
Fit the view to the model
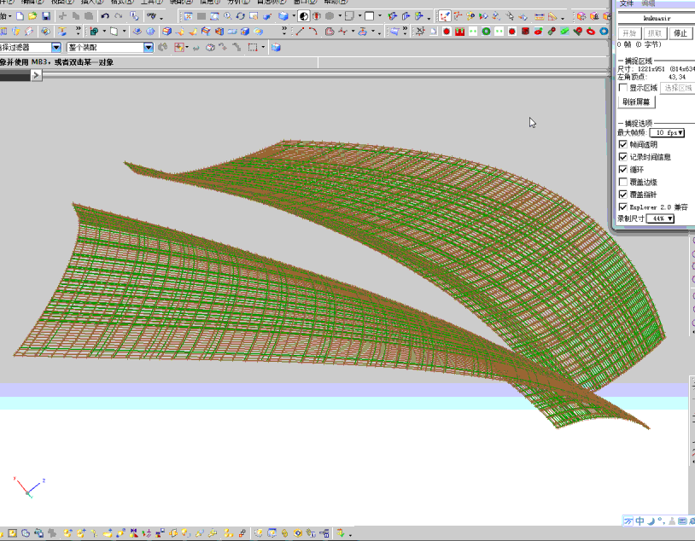click(x=188, y=16)
